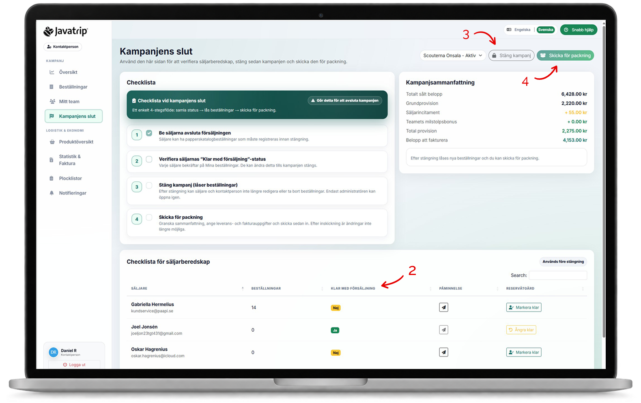Screen dimensions: 641x403
Task: Click the paper-plane reminder icon for Joel Jonsén
Action: click(x=443, y=330)
